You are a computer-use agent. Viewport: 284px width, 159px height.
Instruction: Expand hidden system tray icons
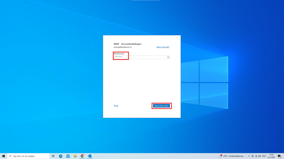point(249,156)
